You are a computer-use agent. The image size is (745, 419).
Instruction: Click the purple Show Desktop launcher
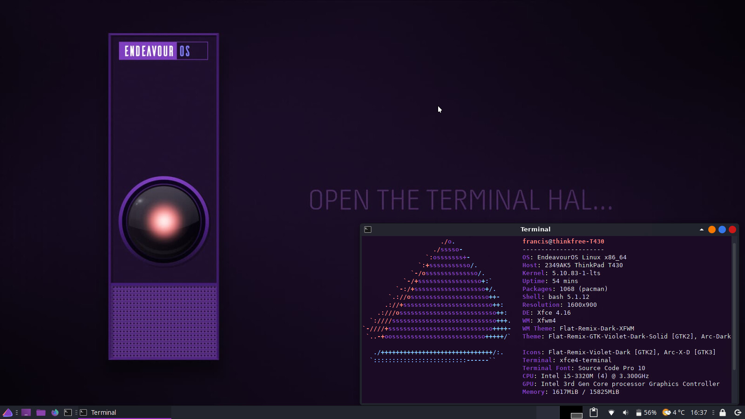point(26,412)
